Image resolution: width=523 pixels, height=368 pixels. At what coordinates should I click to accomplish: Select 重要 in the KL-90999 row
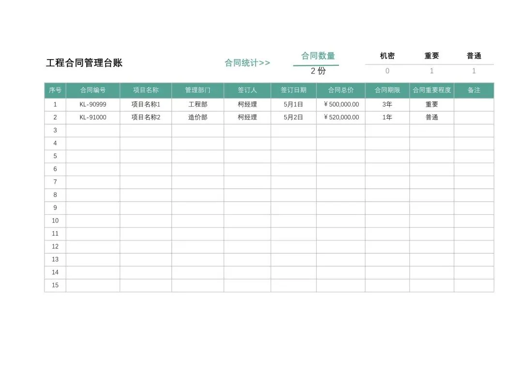[431, 105]
